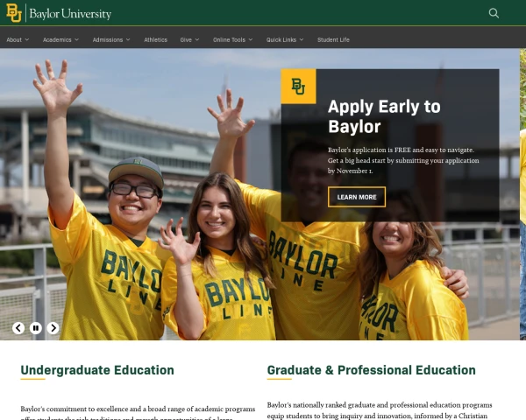Viewport: 526px width, 420px height.
Task: Pause the hero slideshow
Action: tap(36, 328)
